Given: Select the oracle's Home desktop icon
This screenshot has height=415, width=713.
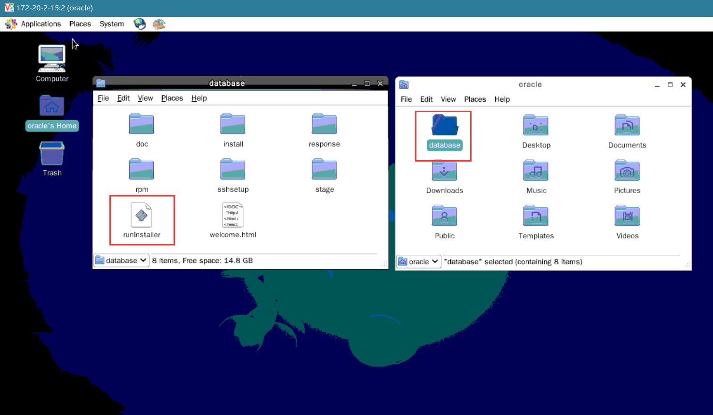Looking at the screenshot, I should tap(52, 106).
